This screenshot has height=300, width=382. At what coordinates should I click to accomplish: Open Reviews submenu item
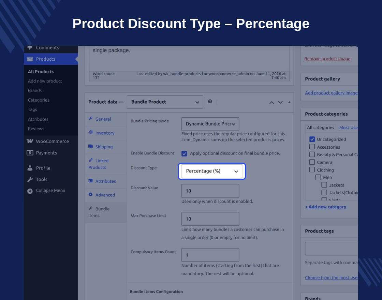(36, 129)
